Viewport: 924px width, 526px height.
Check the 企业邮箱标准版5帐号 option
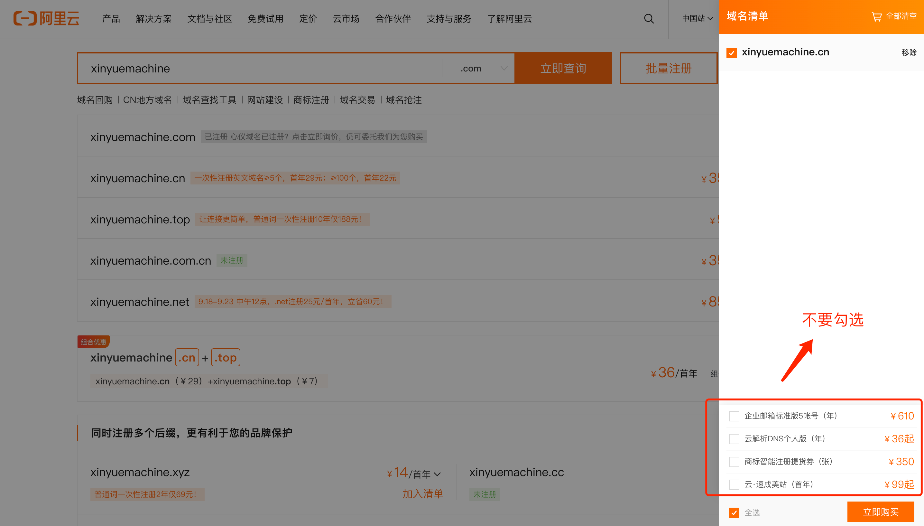point(734,416)
